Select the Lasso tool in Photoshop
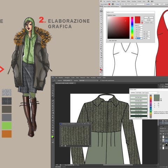The width and height of the screenshot is (168, 168). (x=53, y=91)
